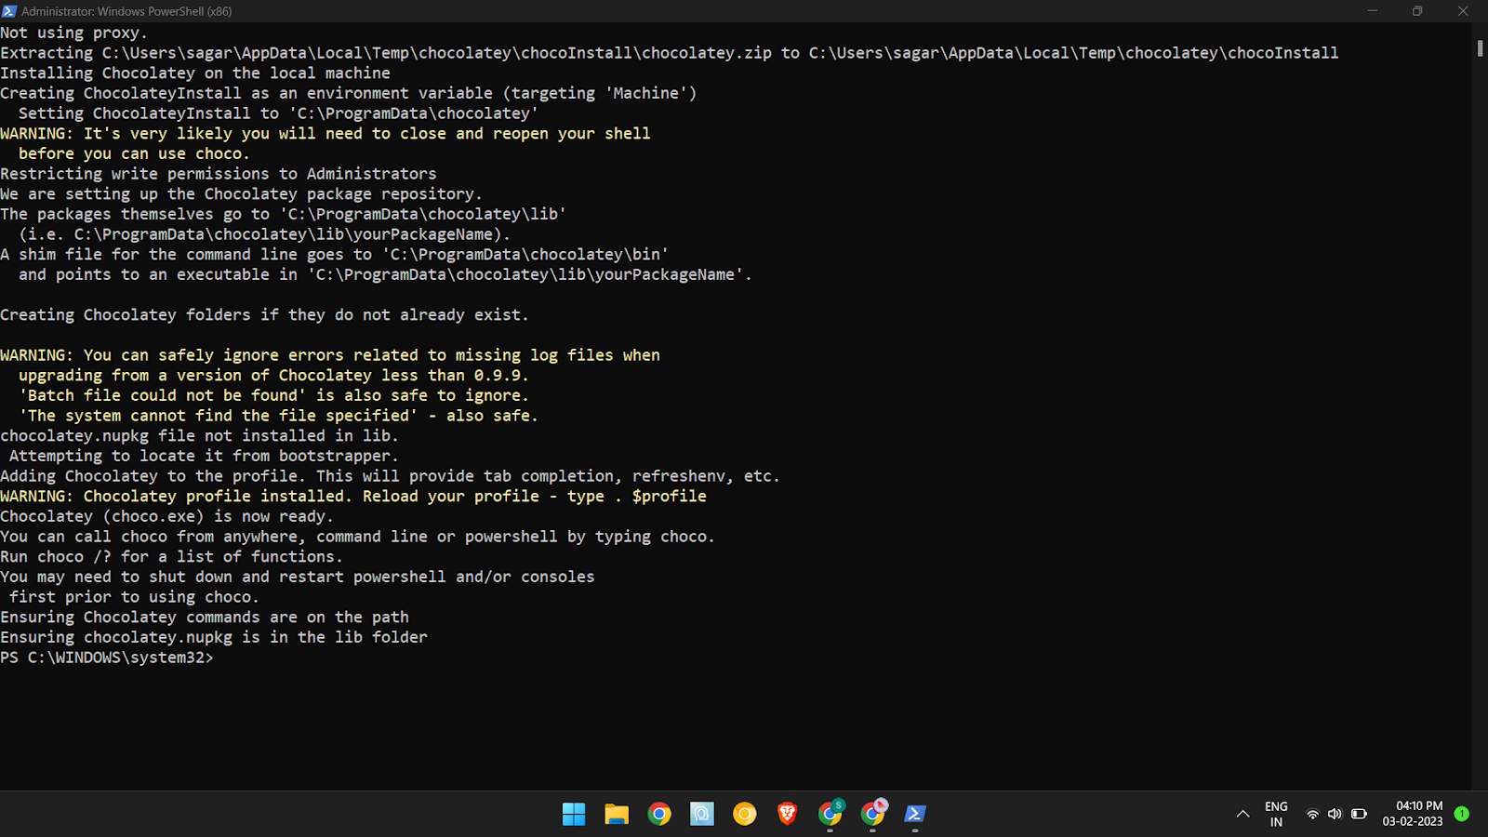The image size is (1488, 837).
Task: Click the volume speaker icon
Action: tap(1335, 814)
